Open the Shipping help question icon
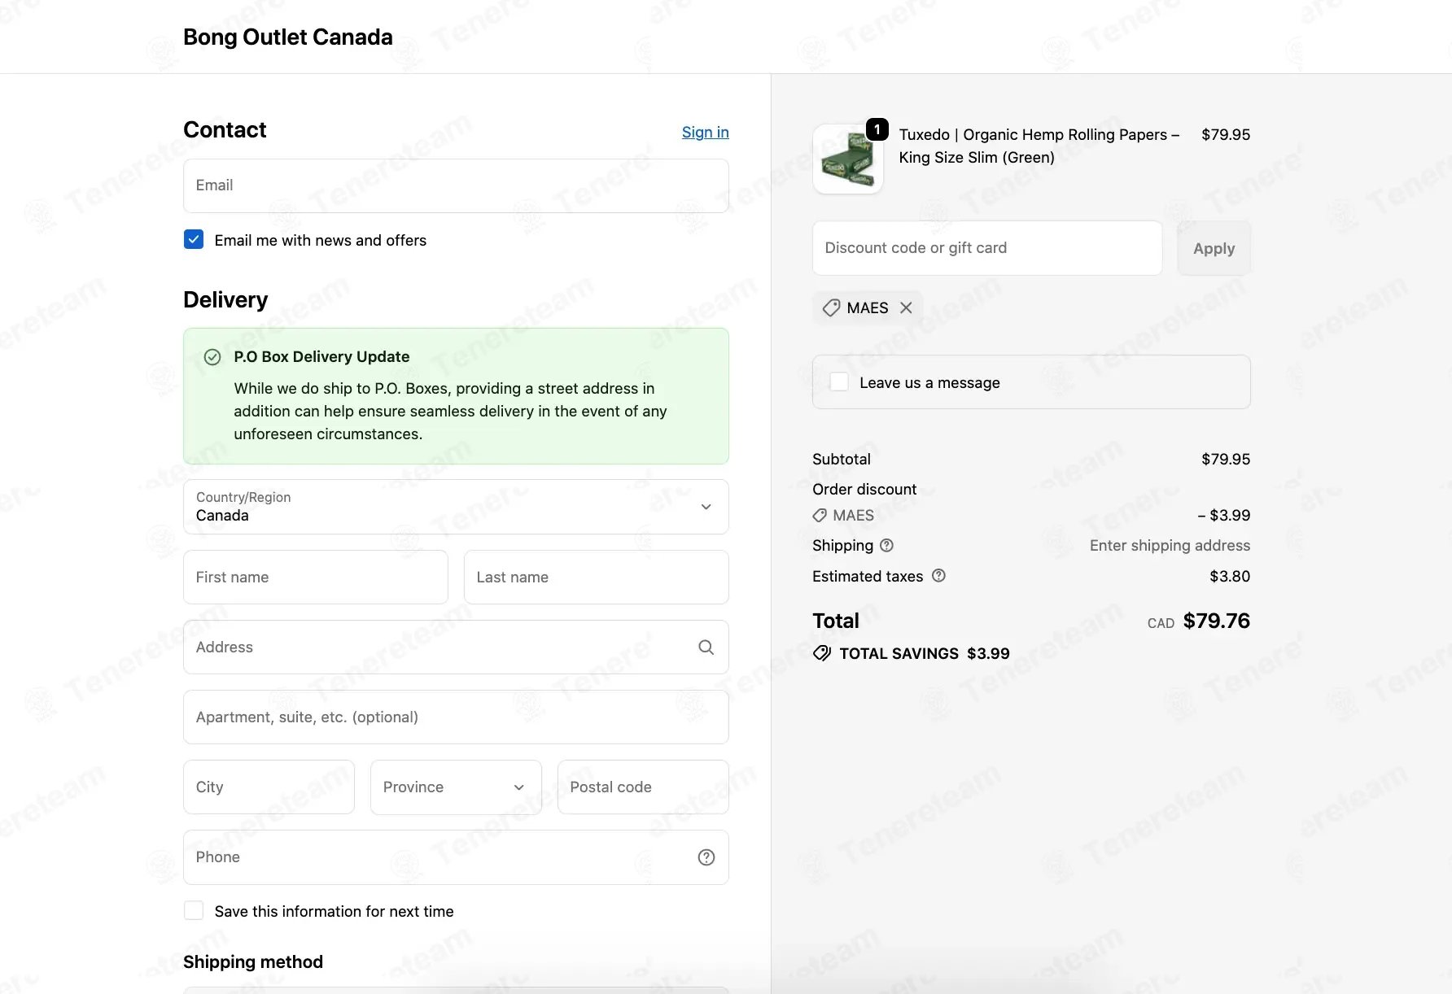 pos(887,546)
